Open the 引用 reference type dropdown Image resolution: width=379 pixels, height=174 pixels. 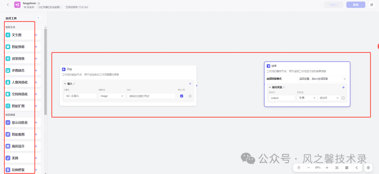tap(307, 98)
